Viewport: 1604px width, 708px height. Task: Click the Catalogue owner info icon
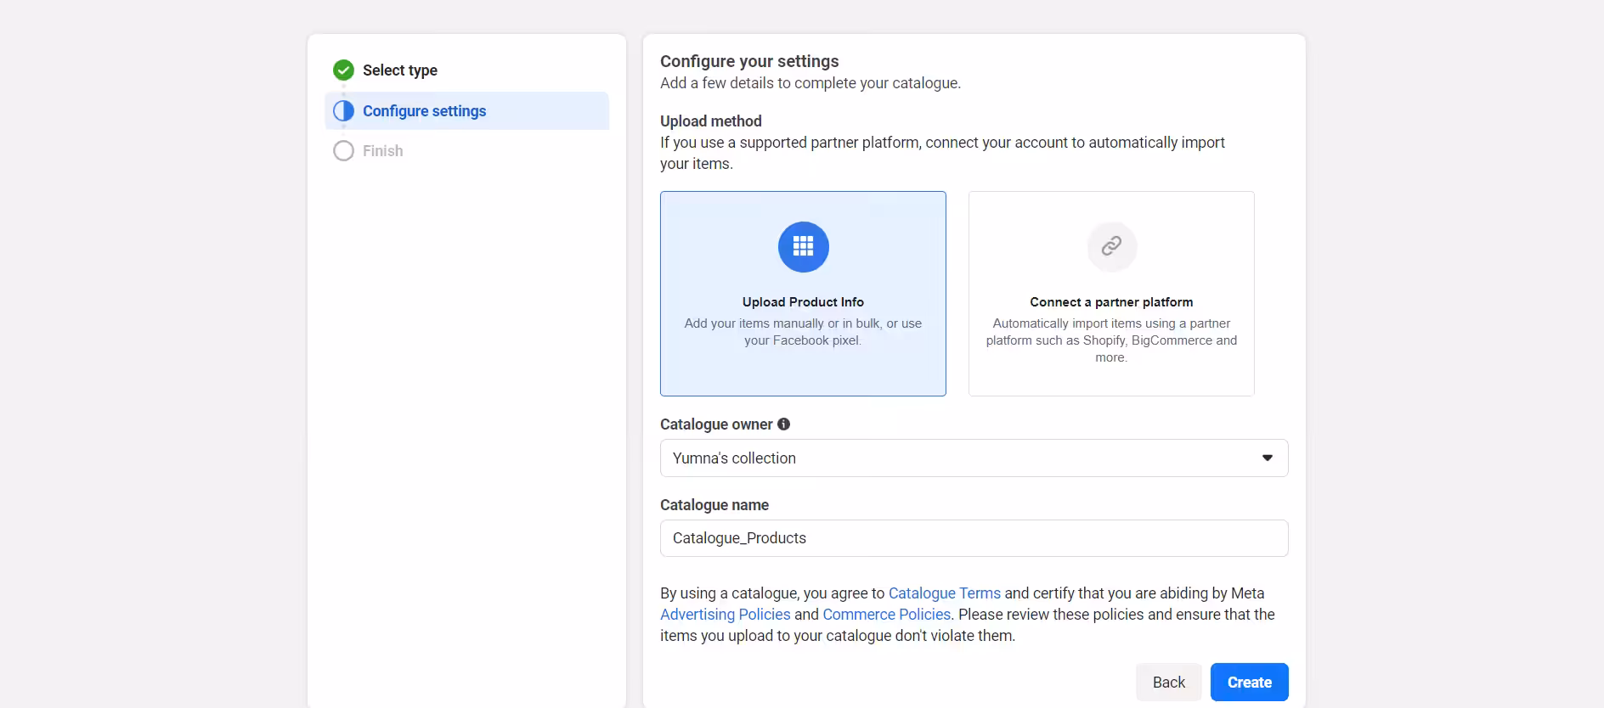[783, 424]
